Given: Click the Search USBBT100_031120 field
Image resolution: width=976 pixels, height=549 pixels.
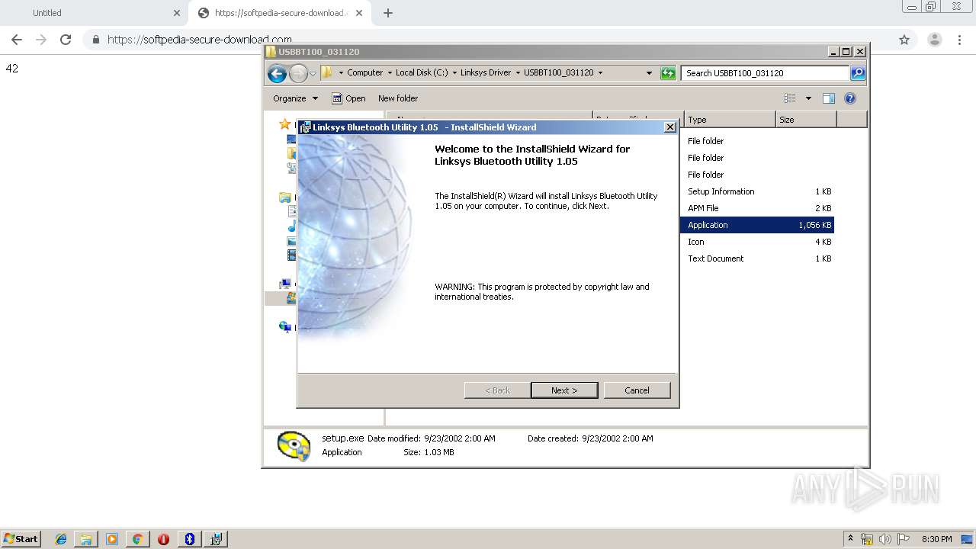Looking at the screenshot, I should pyautogui.click(x=765, y=73).
